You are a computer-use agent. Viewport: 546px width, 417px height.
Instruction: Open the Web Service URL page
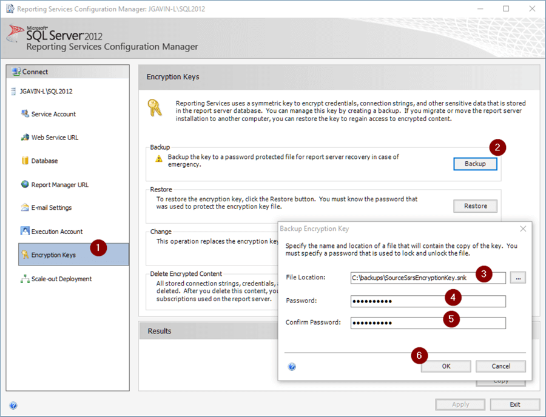pyautogui.click(x=55, y=138)
